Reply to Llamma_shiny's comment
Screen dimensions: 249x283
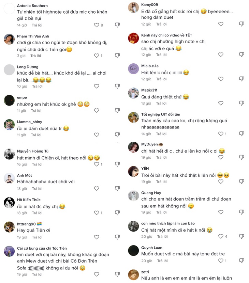pos(36,135)
